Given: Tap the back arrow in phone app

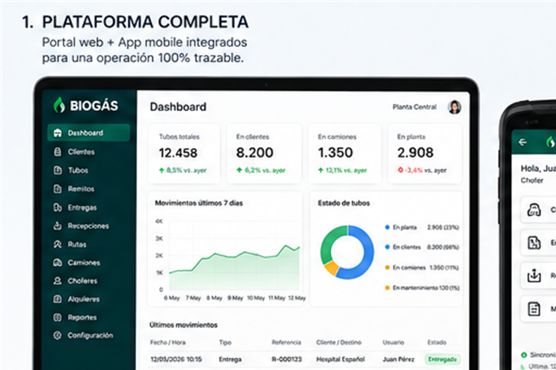Looking at the screenshot, I should (523, 142).
